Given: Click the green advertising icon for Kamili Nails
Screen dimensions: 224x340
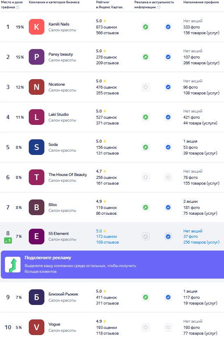Looking at the screenshot, I should pyautogui.click(x=145, y=27).
